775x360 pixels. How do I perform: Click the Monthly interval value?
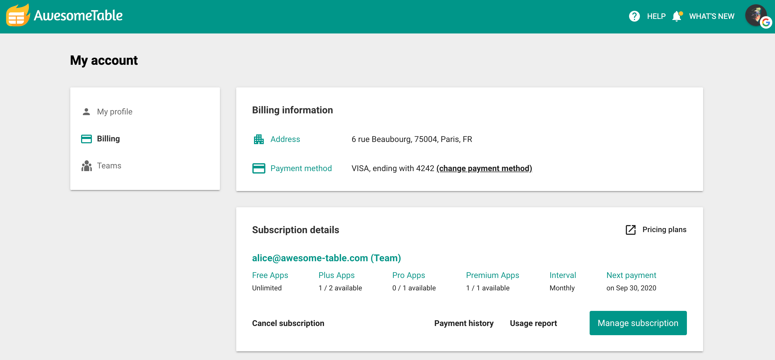[562, 288]
